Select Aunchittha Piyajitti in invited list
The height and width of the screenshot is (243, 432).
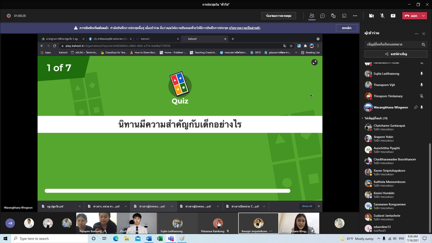[396, 149]
